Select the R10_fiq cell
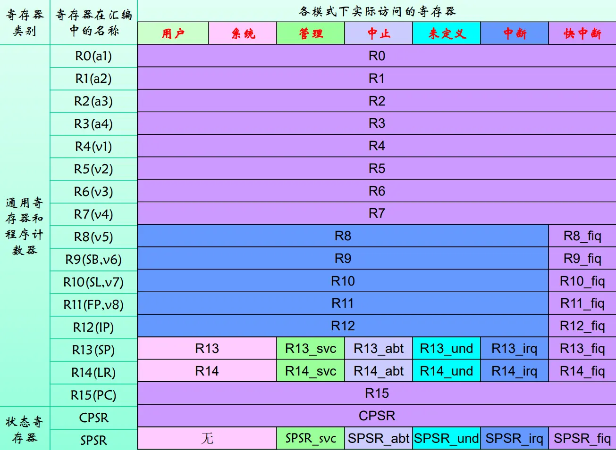 [582, 281]
